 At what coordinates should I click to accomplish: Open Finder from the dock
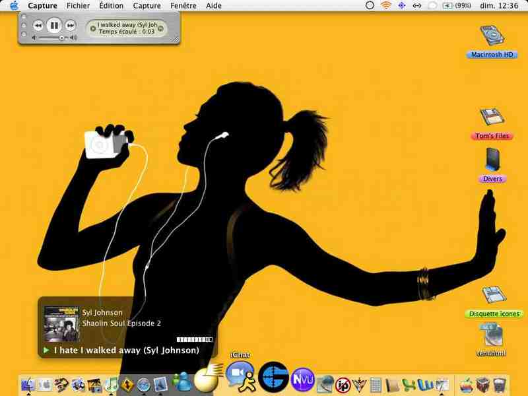(28, 384)
